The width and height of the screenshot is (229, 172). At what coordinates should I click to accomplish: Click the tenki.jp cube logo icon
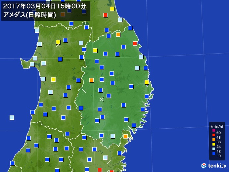click(204, 166)
